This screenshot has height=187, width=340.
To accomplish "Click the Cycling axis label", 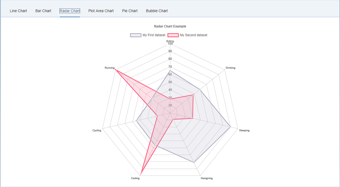I will [97, 130].
